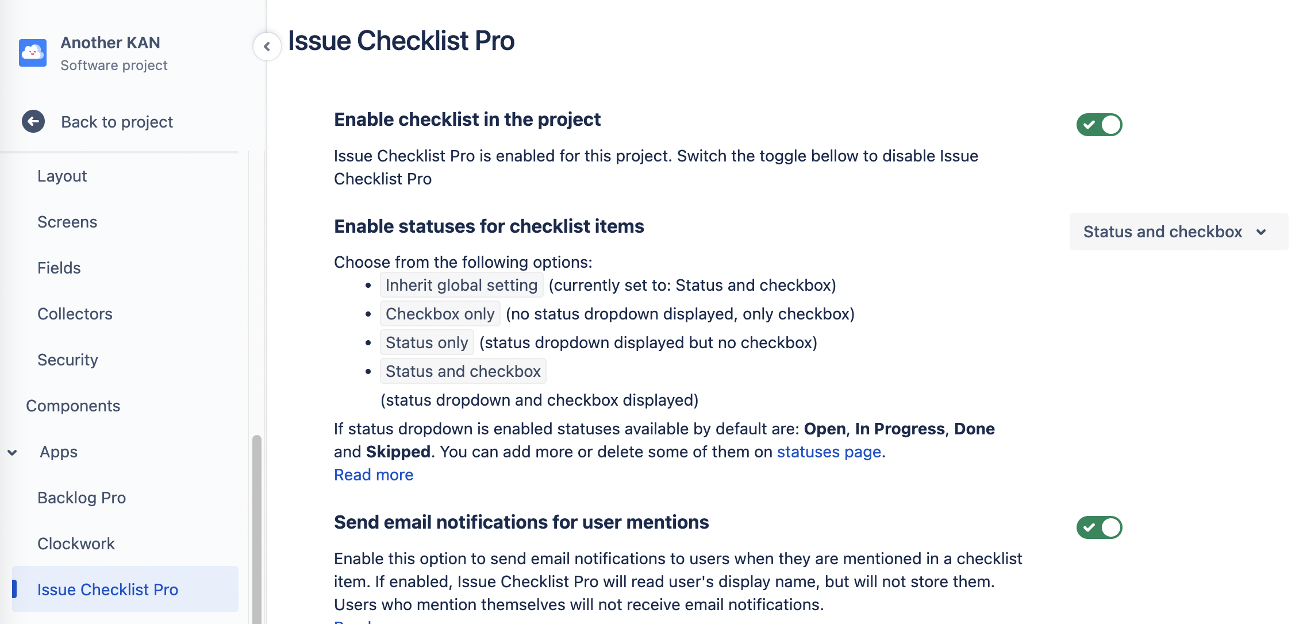Screen dimensions: 1303x624
Task: Click the back arrow icon beside Back to project
Action: pyautogui.click(x=33, y=121)
